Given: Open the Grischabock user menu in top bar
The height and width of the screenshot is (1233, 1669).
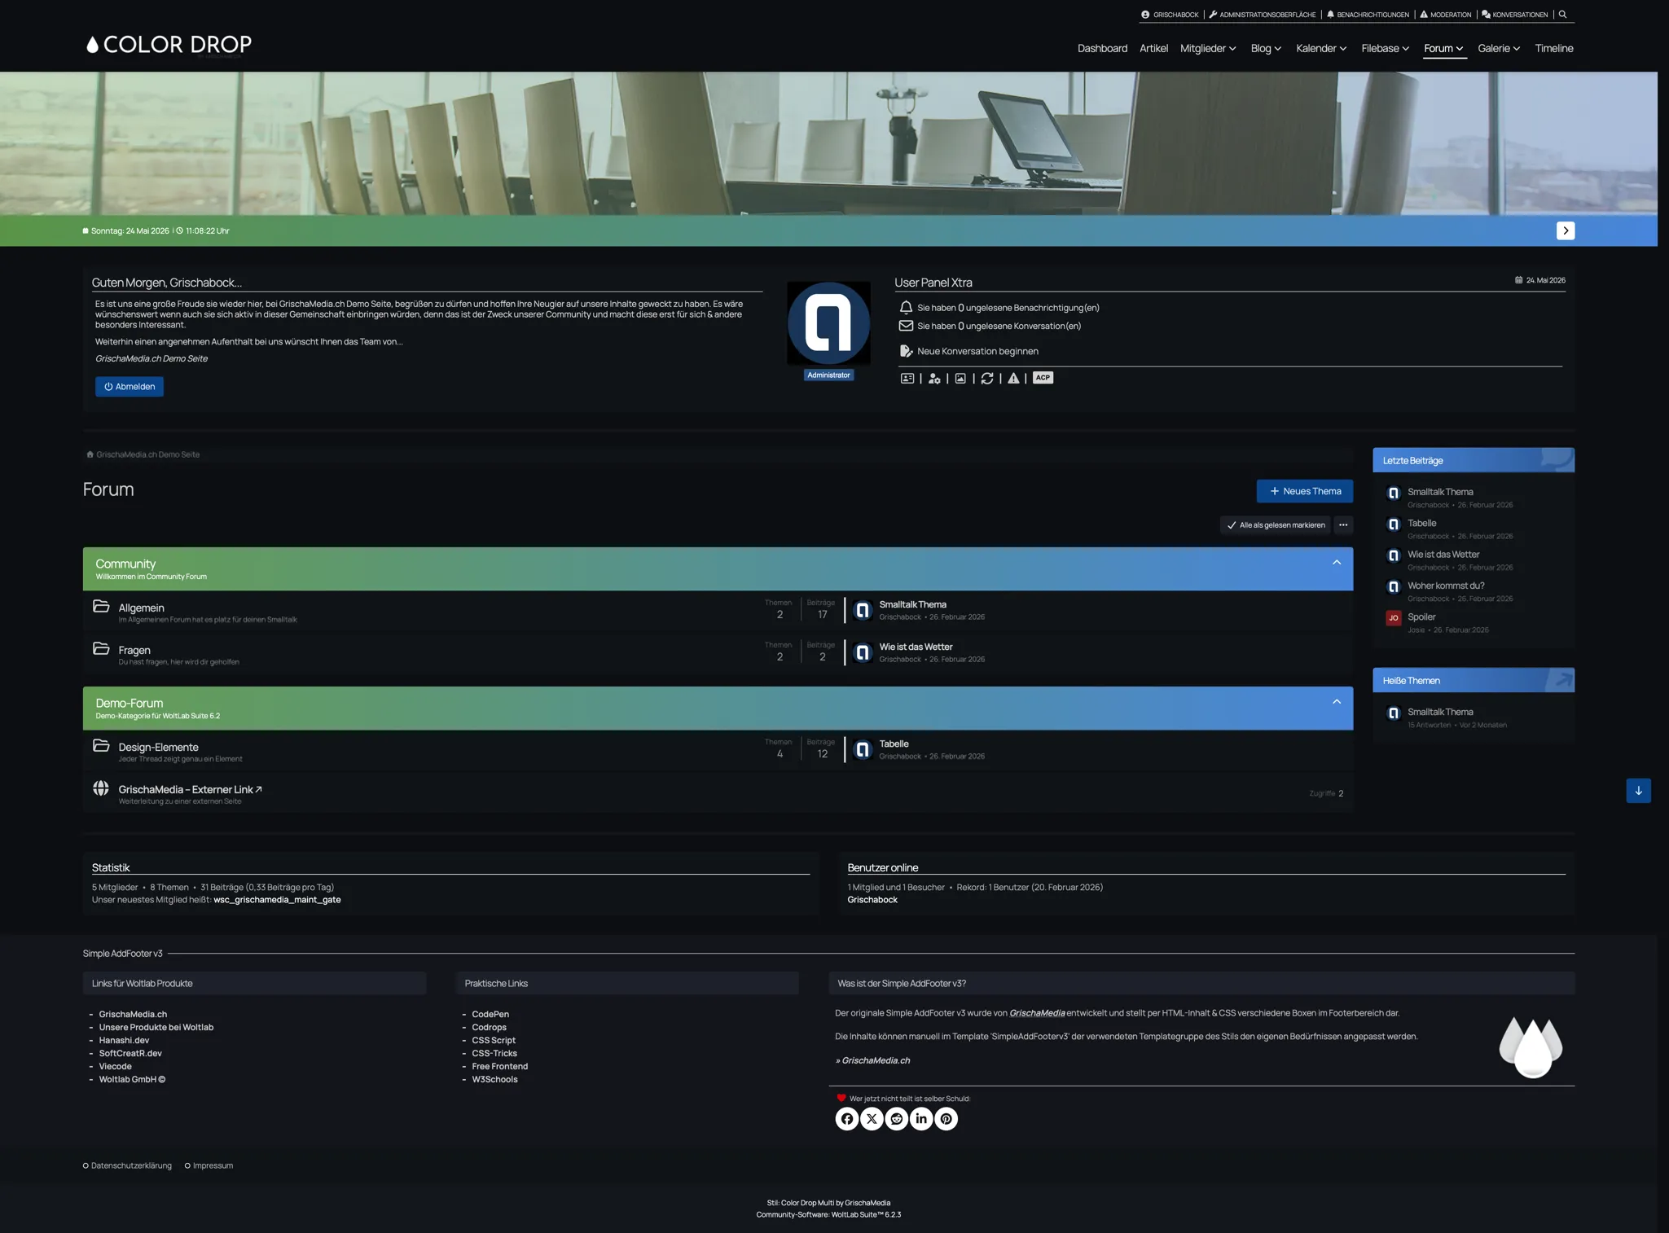Looking at the screenshot, I should tap(1170, 15).
